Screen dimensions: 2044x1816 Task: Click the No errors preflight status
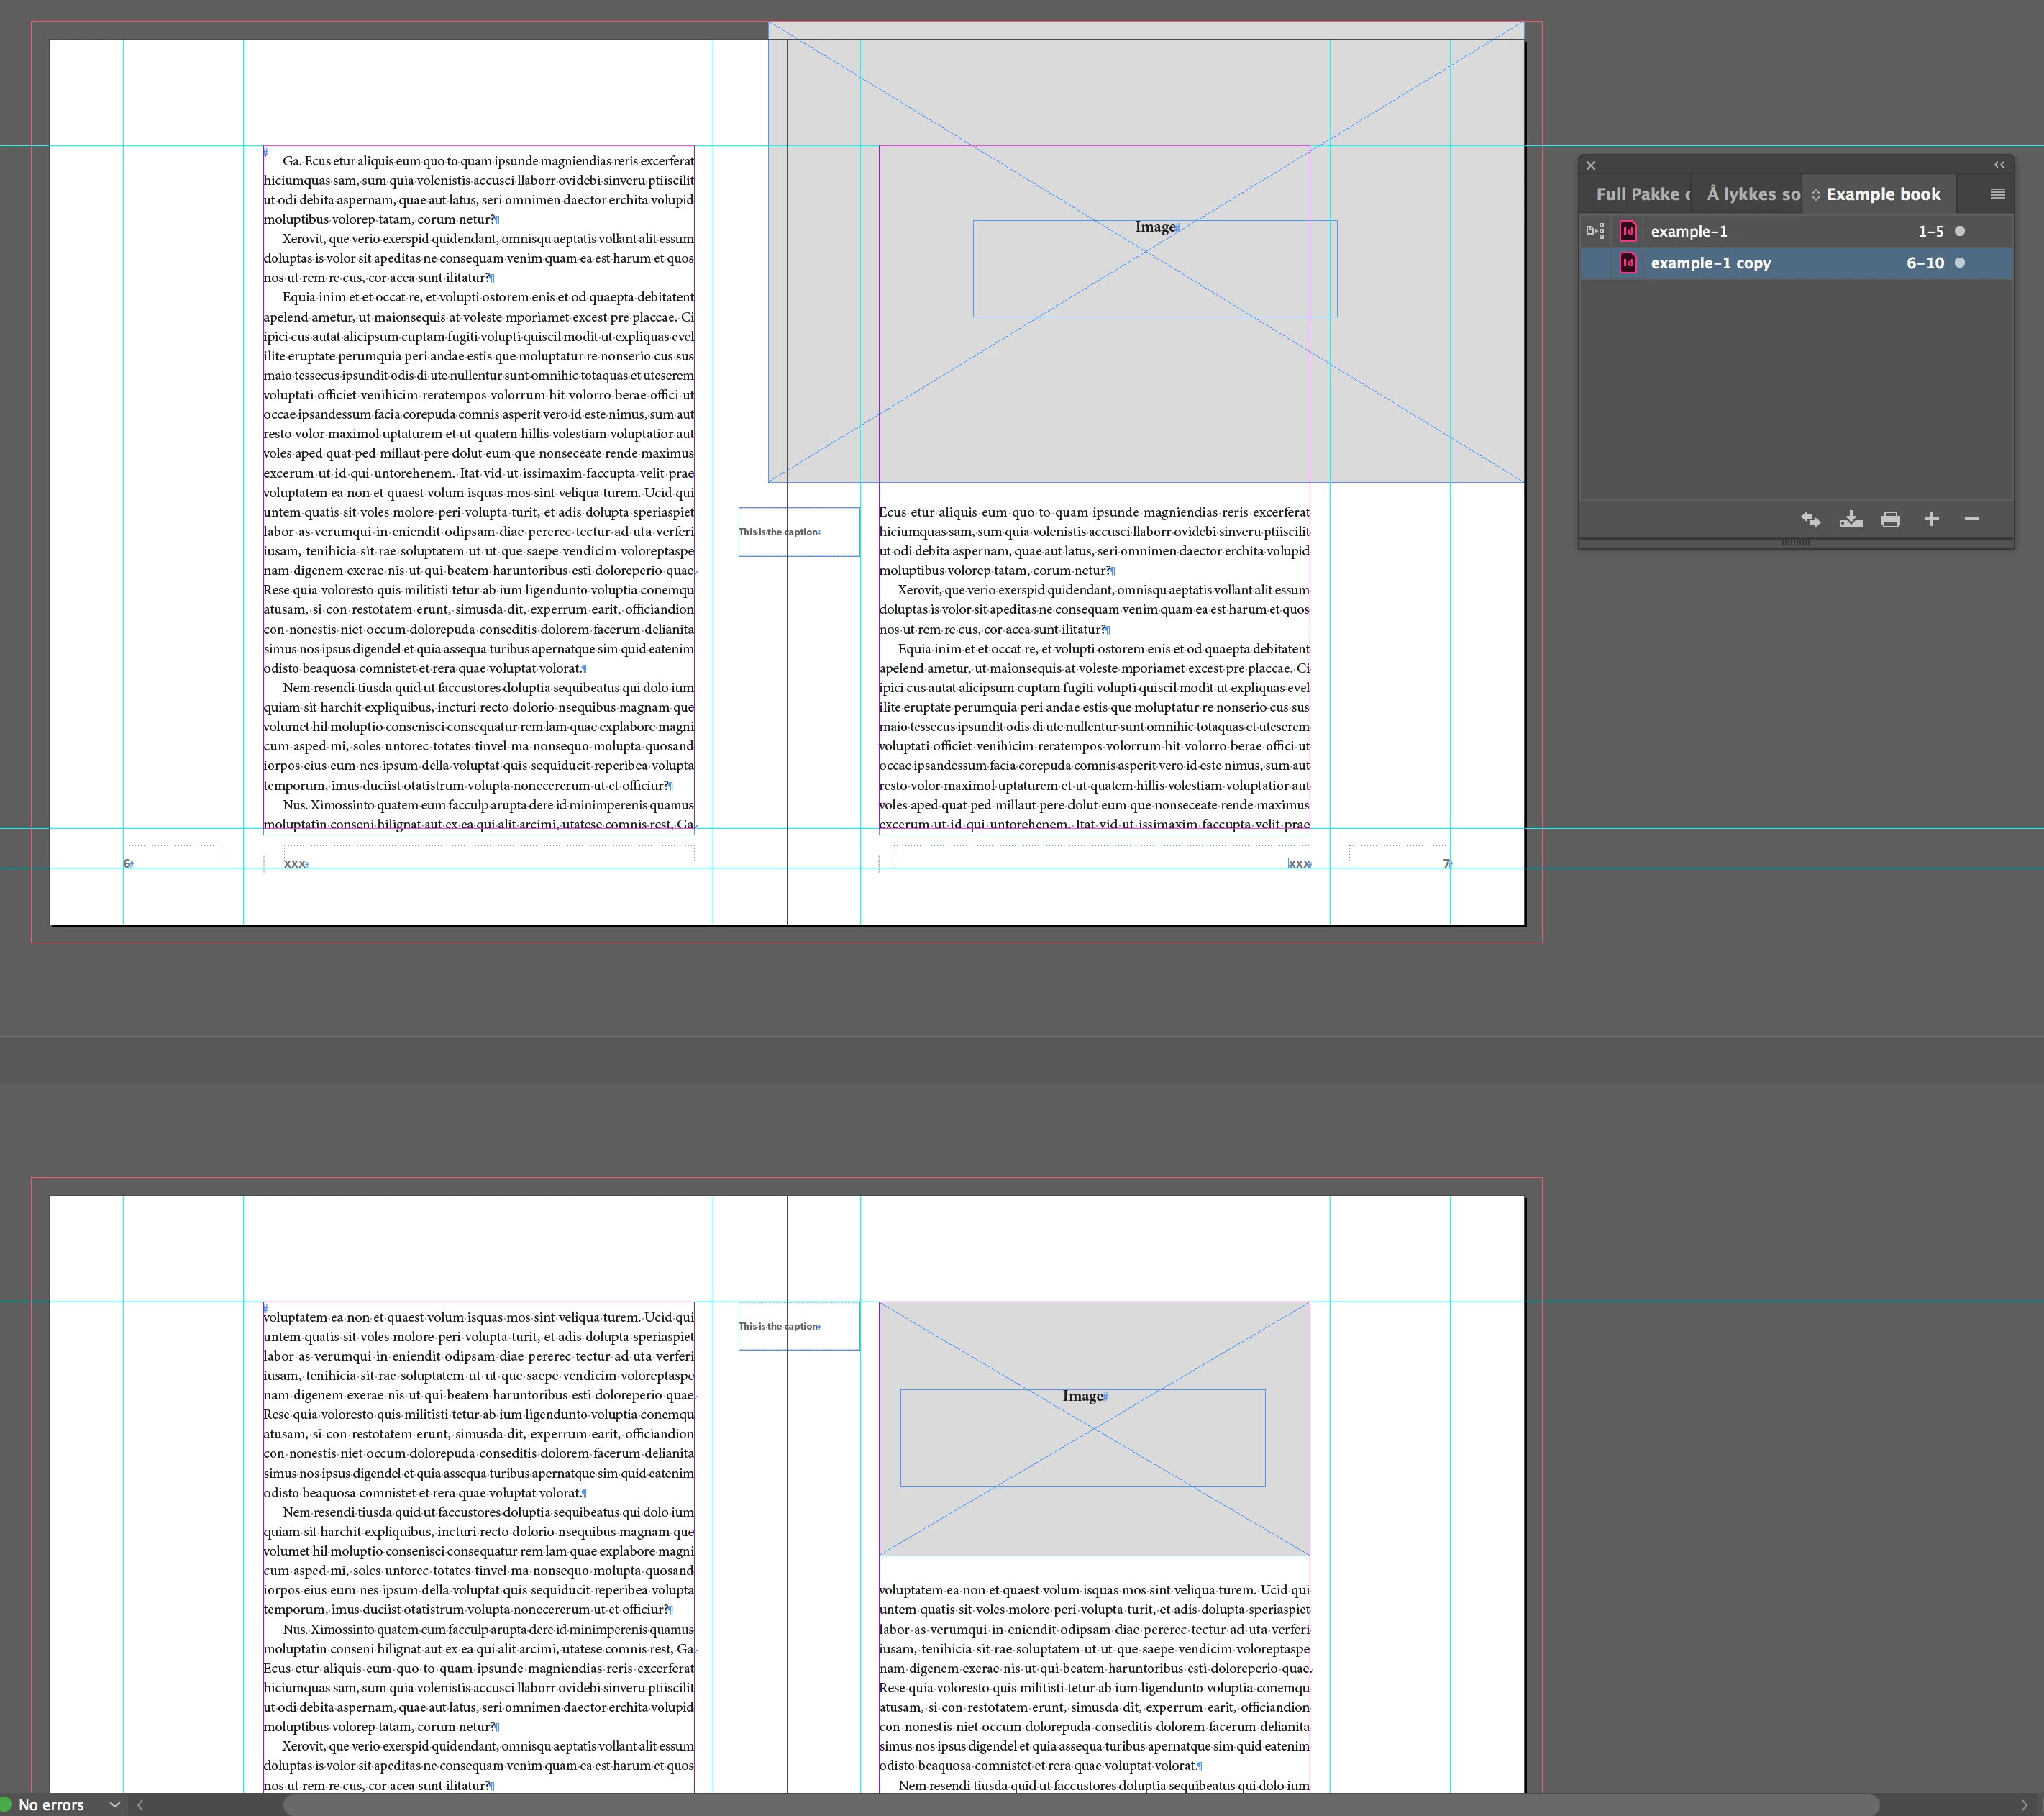click(x=50, y=1804)
